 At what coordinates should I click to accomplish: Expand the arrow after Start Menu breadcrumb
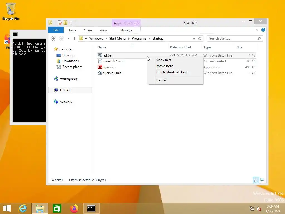(x=129, y=38)
